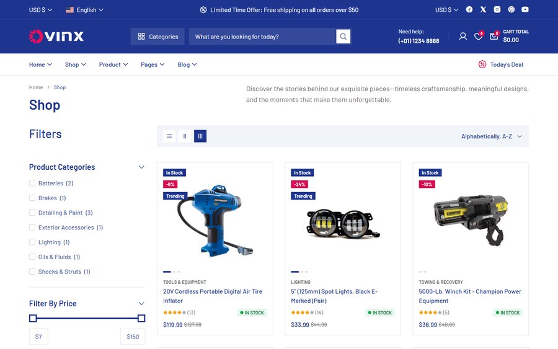This screenshot has height=349, width=558.
Task: Open the Pages menu
Action: pos(153,64)
